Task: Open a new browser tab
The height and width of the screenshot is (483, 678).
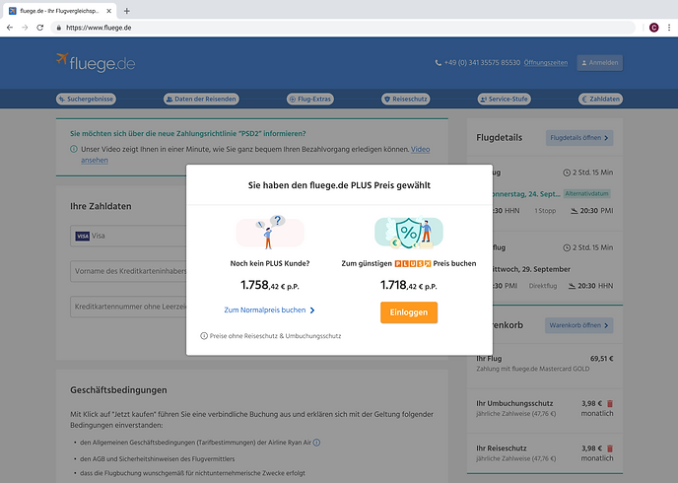Action: [x=127, y=11]
